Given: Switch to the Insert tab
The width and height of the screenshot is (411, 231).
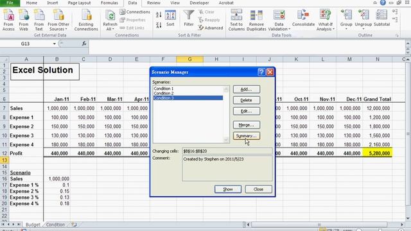Looking at the screenshot, I should point(53,3).
